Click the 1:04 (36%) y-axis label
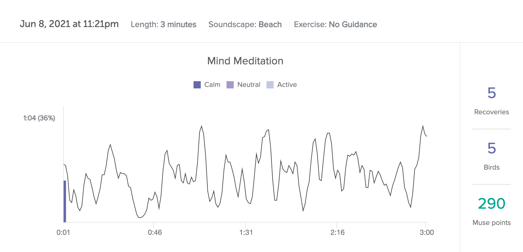The image size is (523, 252). [x=39, y=118]
